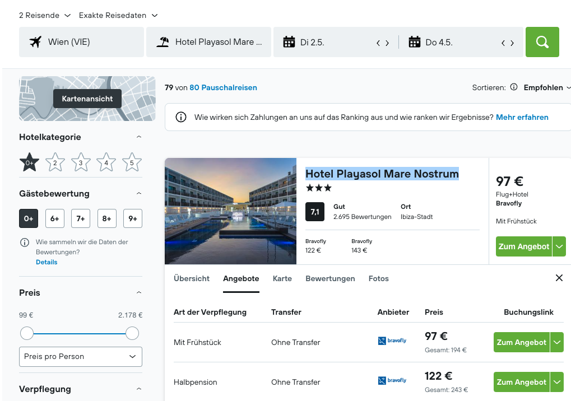Switch to the Angebote tab
The width and height of the screenshot is (571, 401).
(241, 278)
